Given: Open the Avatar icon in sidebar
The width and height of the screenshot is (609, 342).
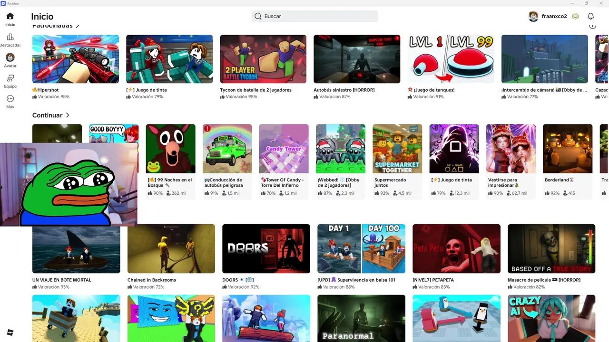Looking at the screenshot, I should [x=10, y=57].
